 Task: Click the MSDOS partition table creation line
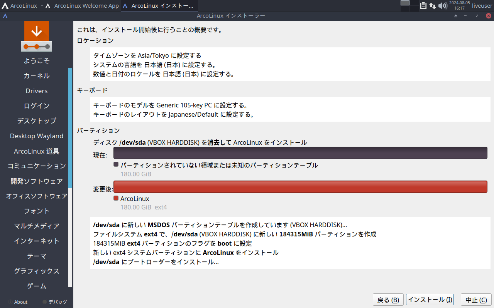pyautogui.click(x=220, y=225)
